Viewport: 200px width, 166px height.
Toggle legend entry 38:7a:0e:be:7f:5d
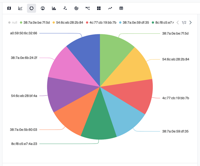[35, 22]
